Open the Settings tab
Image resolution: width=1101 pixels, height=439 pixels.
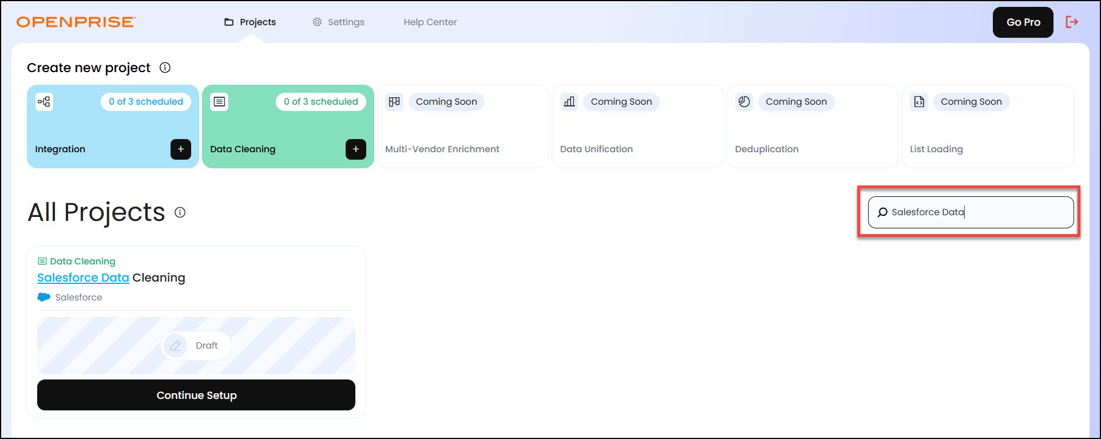pyautogui.click(x=338, y=22)
